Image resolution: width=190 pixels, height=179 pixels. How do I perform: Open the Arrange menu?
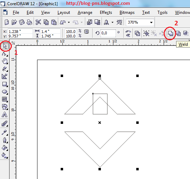point(85,12)
